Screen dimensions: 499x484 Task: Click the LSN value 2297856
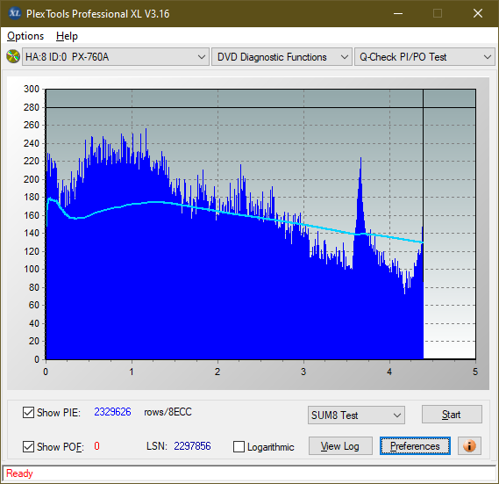click(192, 446)
